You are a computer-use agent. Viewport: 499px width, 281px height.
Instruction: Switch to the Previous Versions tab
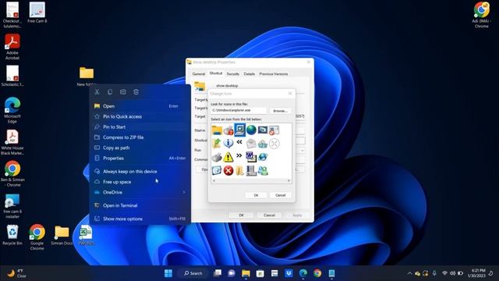tap(274, 74)
